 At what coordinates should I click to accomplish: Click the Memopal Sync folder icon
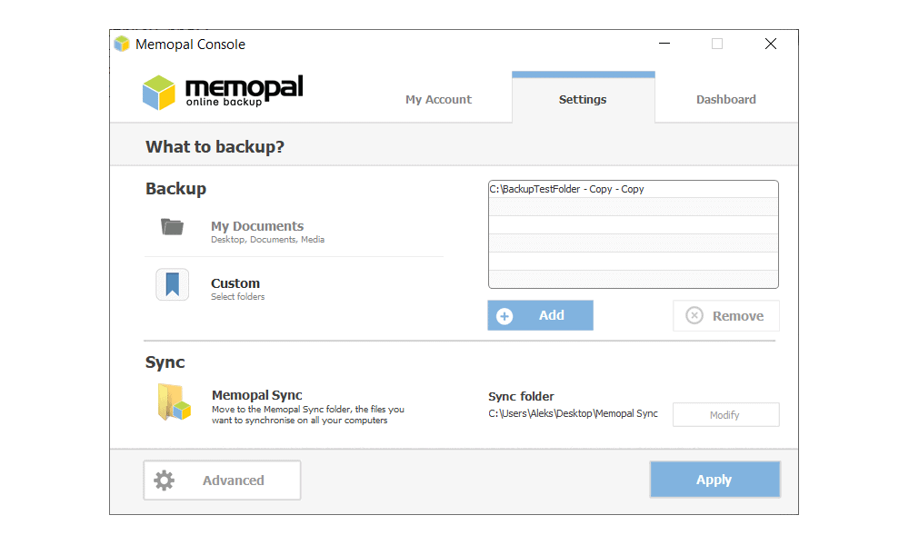(174, 402)
